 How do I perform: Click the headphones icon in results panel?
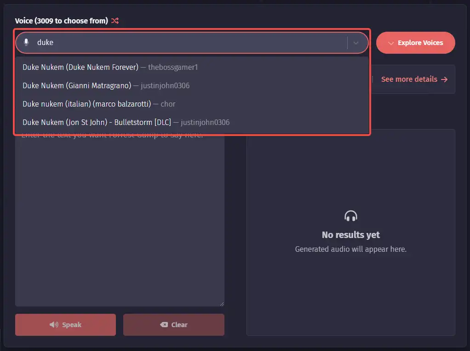click(351, 216)
